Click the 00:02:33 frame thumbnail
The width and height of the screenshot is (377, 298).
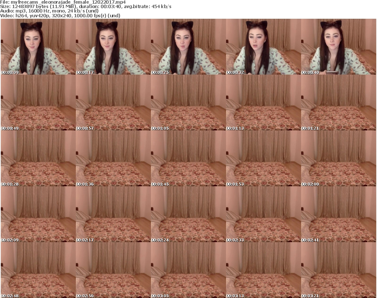(x=263, y=214)
